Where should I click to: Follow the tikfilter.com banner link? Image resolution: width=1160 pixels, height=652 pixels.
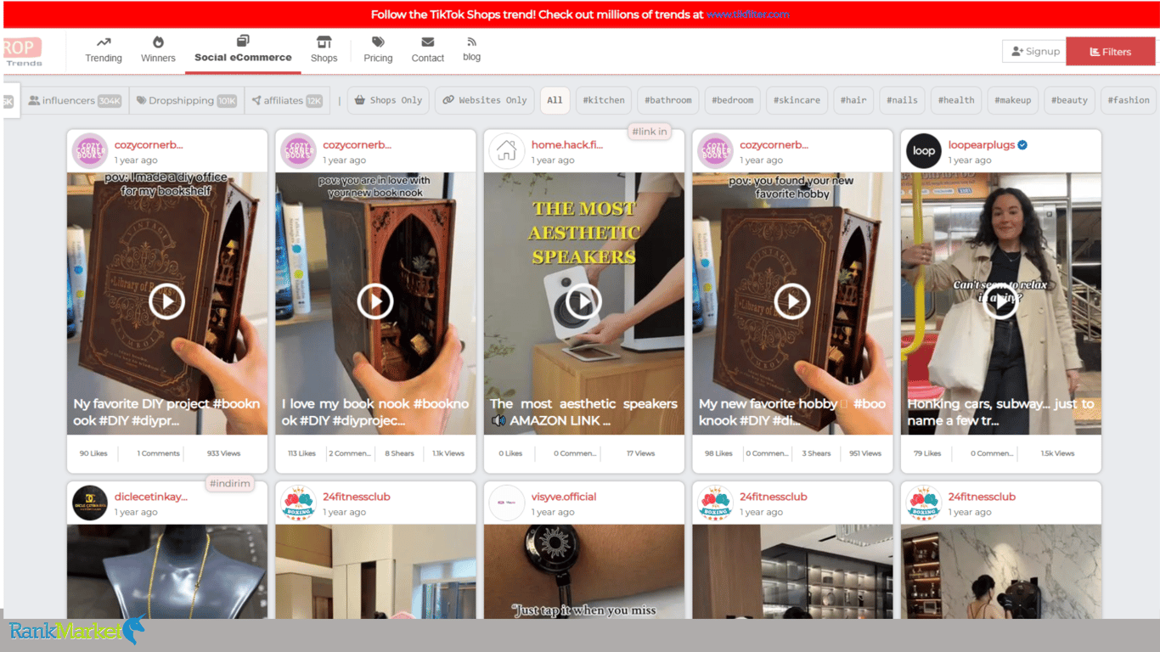(x=747, y=14)
